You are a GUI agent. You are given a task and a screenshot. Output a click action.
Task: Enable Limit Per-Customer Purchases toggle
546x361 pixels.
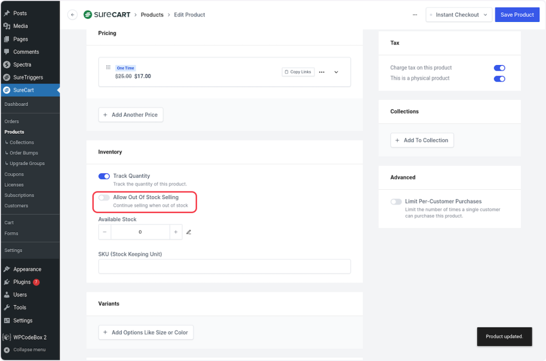(396, 202)
